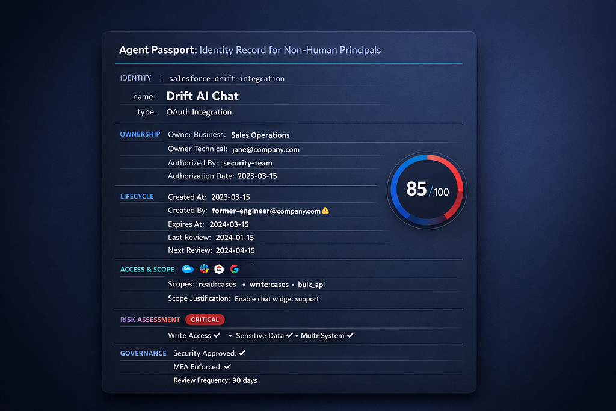Click the ACCESS & SCOPE section label
Image resolution: width=616 pixels, height=411 pixels.
[x=147, y=270]
